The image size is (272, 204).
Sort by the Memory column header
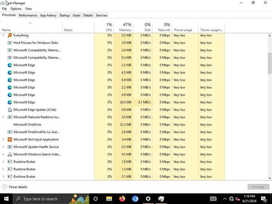point(123,28)
